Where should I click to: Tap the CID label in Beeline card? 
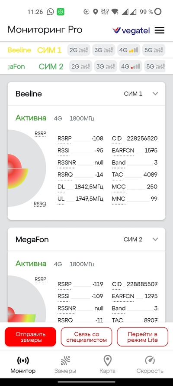pos(117,139)
